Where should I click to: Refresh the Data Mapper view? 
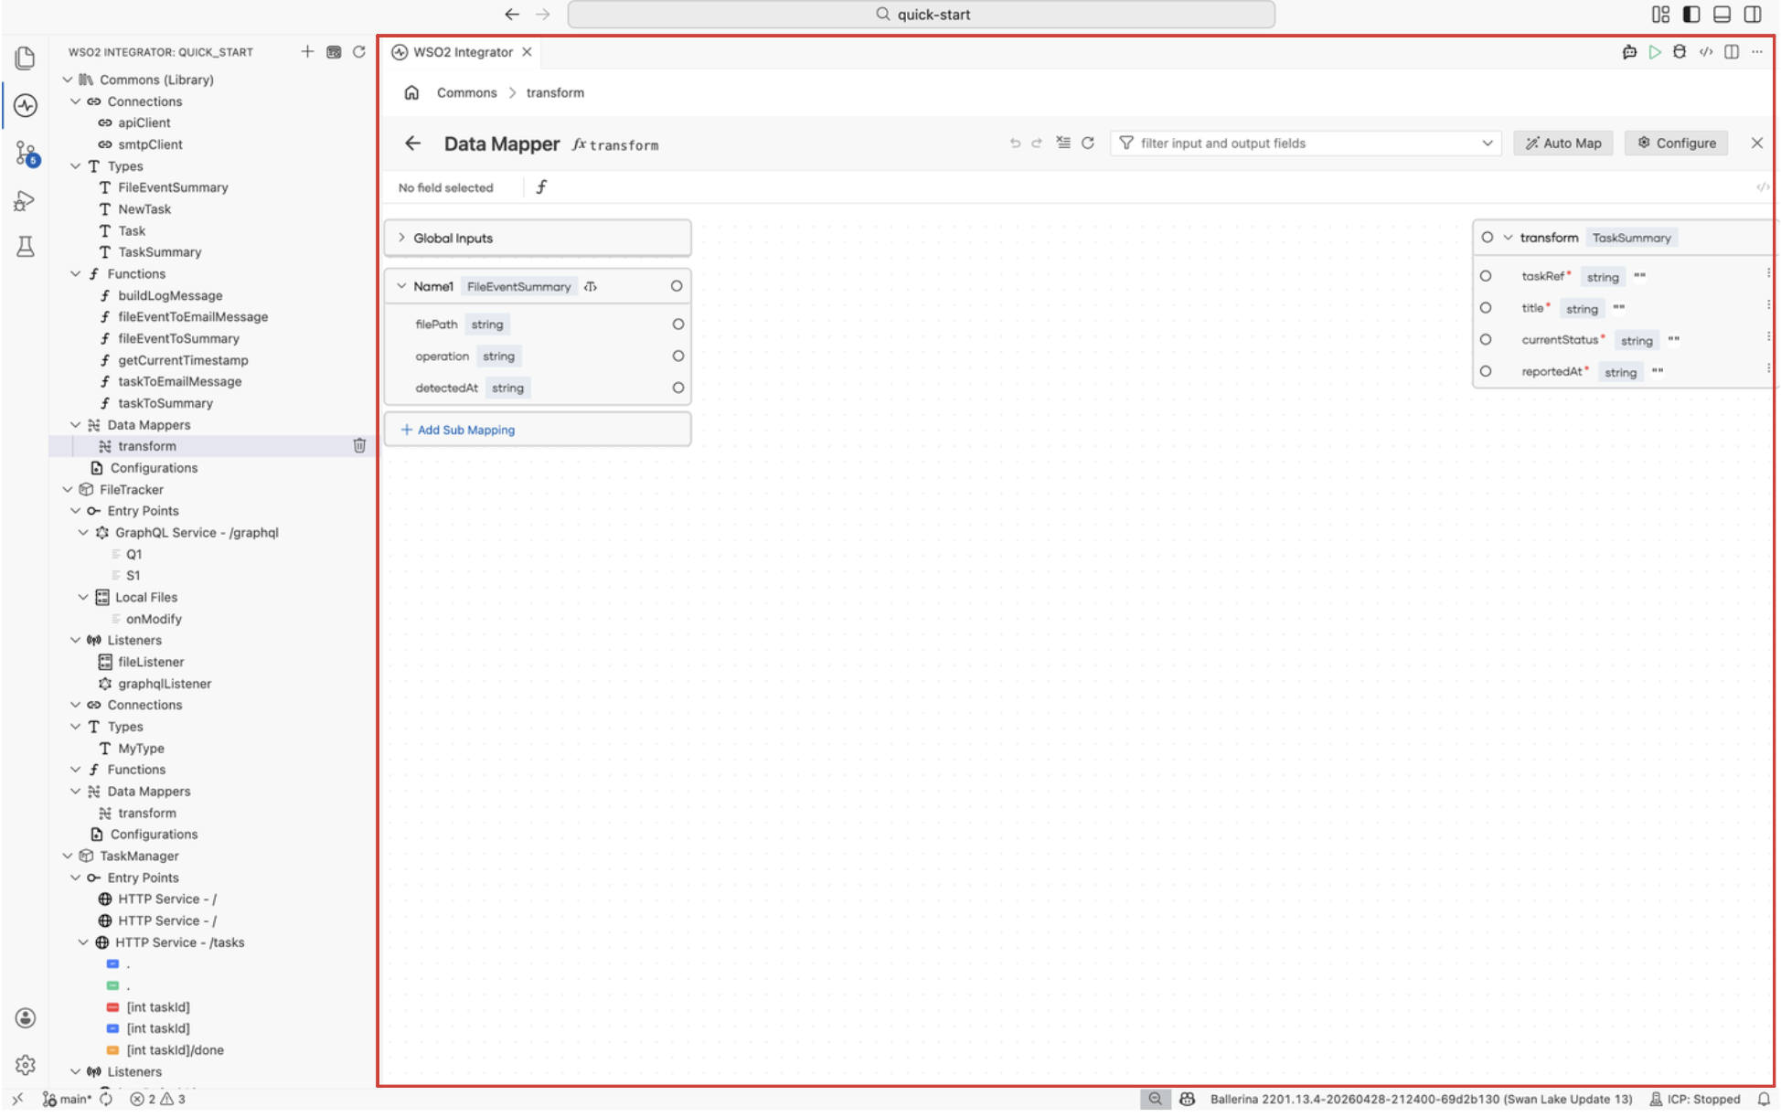tap(1088, 144)
